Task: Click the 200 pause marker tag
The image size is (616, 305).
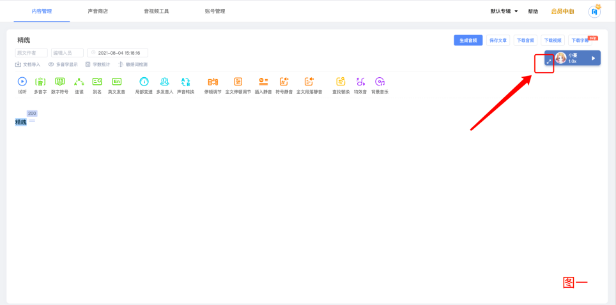Action: point(32,114)
